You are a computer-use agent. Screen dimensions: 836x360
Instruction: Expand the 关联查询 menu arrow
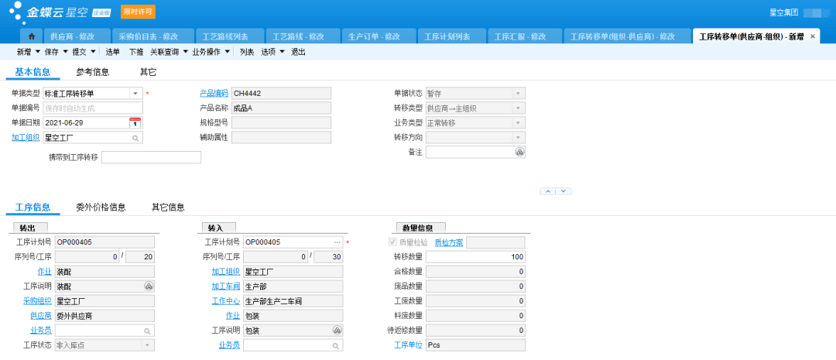pyautogui.click(x=186, y=52)
